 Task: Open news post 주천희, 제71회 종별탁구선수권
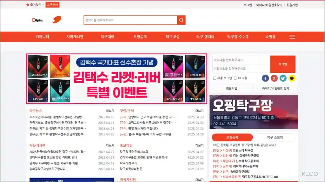[58, 128]
